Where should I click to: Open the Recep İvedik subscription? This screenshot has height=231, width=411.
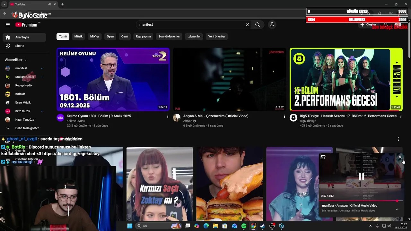[x=24, y=85]
